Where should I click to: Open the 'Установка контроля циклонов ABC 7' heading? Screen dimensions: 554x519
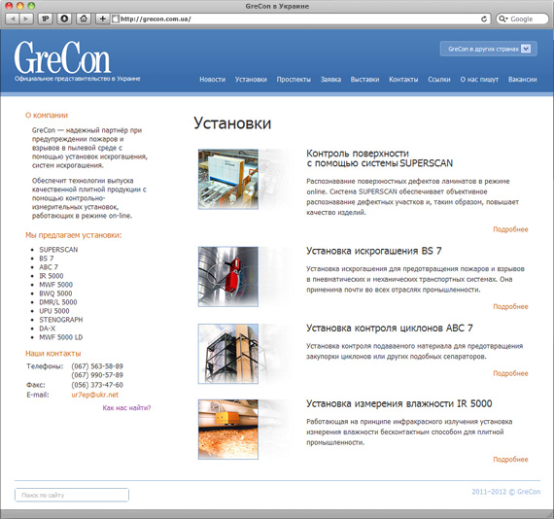390,329
